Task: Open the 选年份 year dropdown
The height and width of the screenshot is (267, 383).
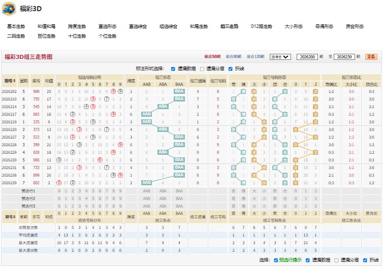Action: click(x=280, y=57)
